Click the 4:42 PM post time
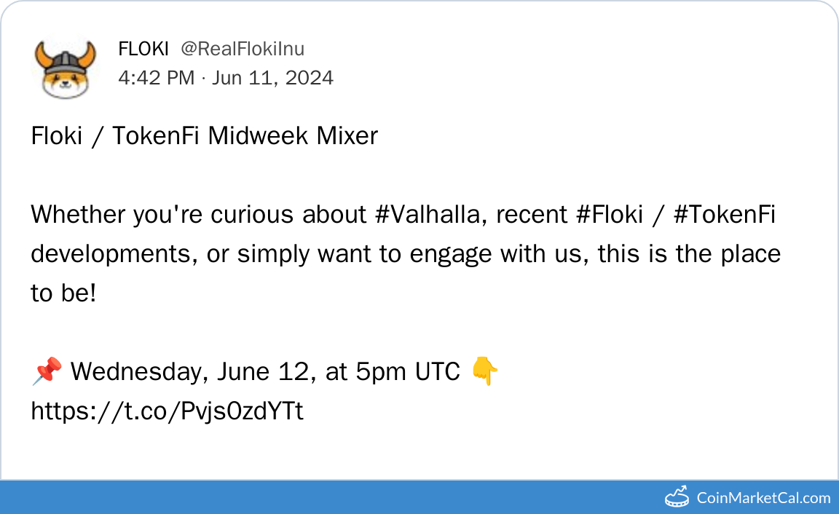Image resolution: width=839 pixels, height=514 pixels. click(x=156, y=78)
